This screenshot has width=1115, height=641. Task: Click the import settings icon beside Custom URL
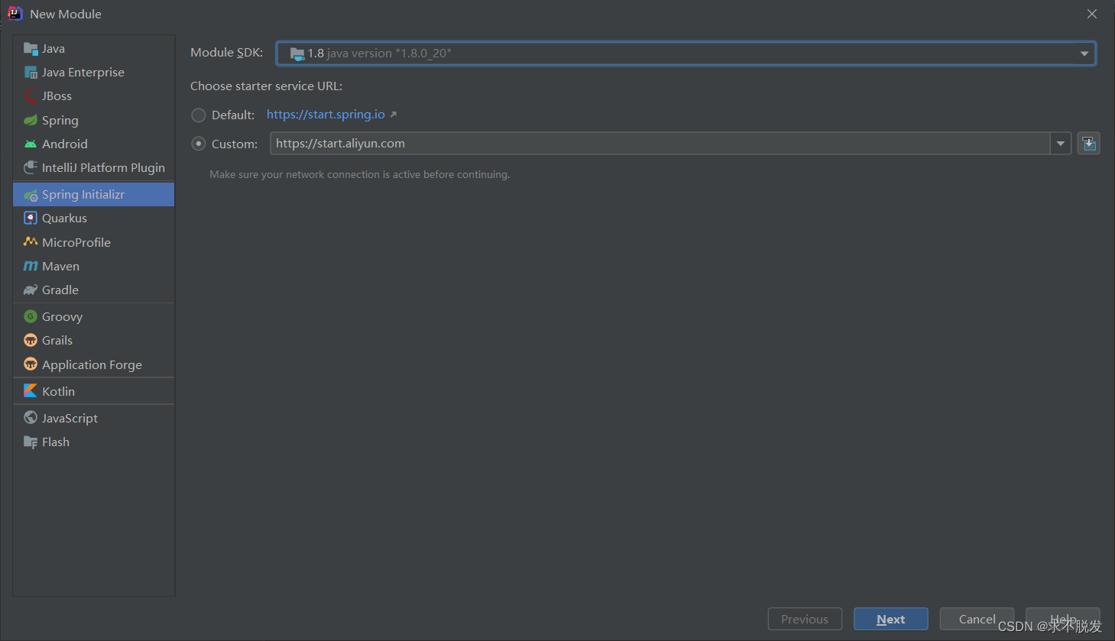pyautogui.click(x=1088, y=143)
